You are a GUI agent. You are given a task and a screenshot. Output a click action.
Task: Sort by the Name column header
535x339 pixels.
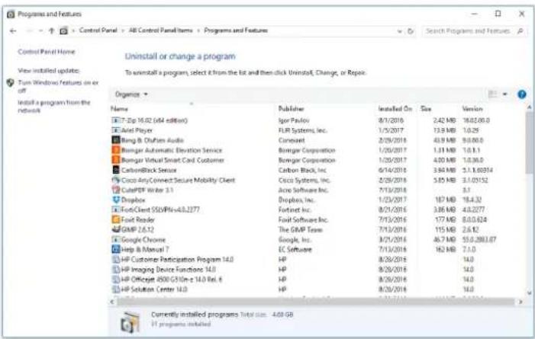[119, 109]
